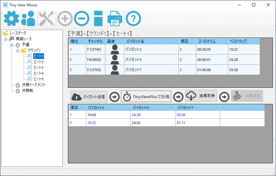Click the チャンネル column header

click(x=96, y=41)
